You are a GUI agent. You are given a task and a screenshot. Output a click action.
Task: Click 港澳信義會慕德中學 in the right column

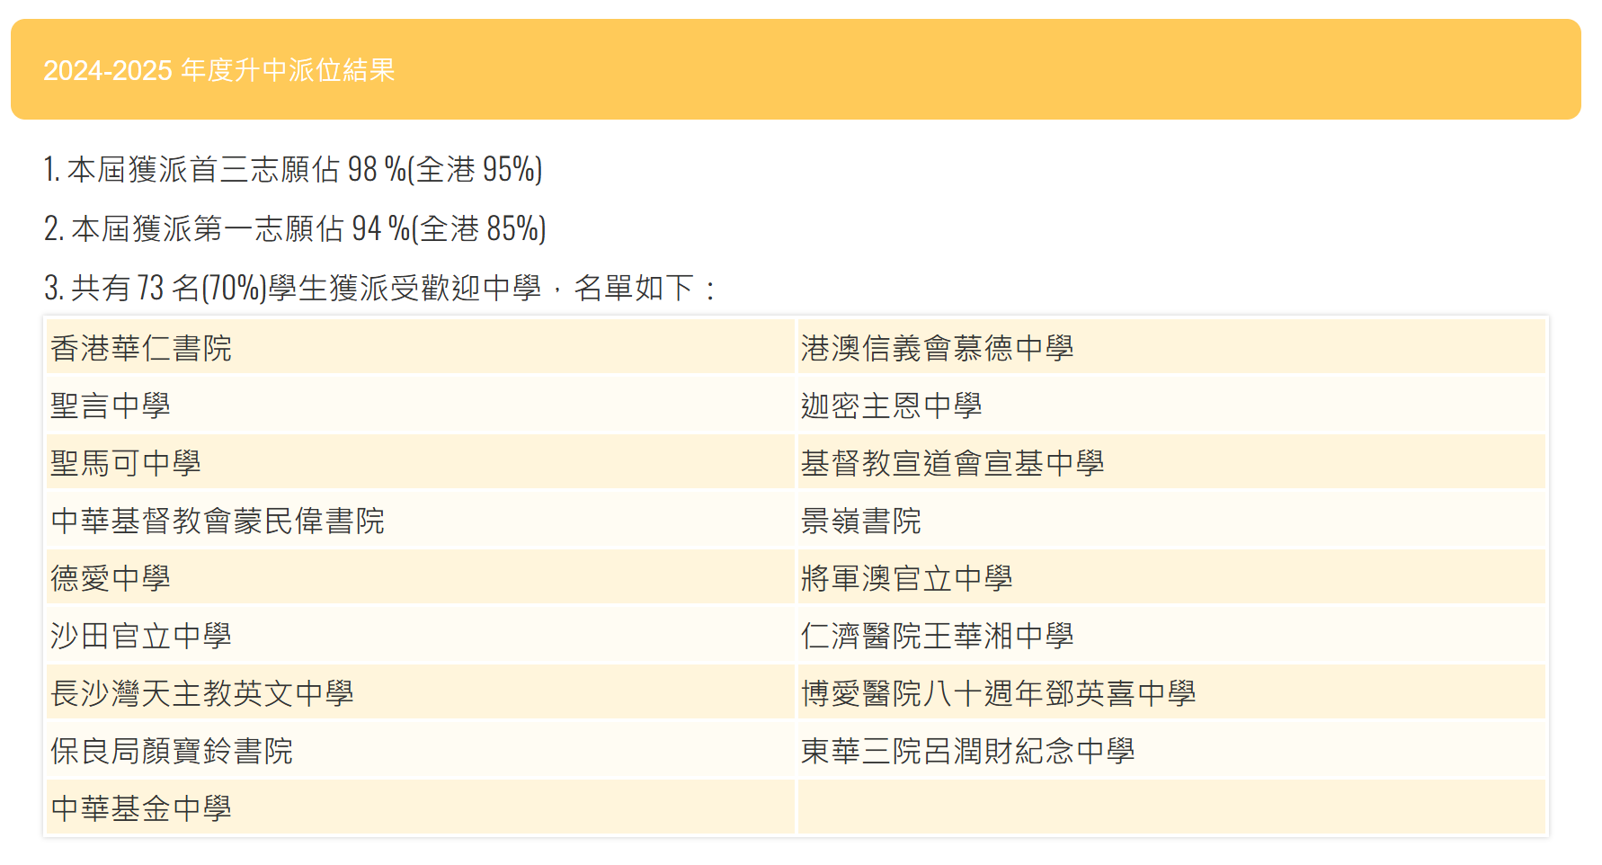tap(937, 348)
